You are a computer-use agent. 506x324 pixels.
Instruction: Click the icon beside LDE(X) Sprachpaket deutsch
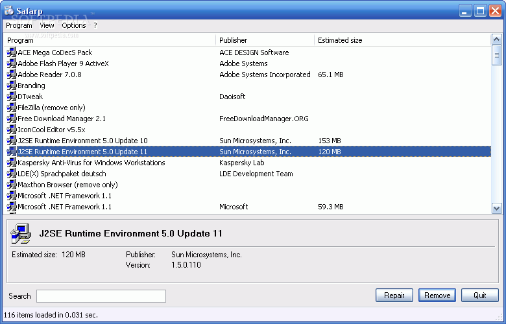pos(12,174)
